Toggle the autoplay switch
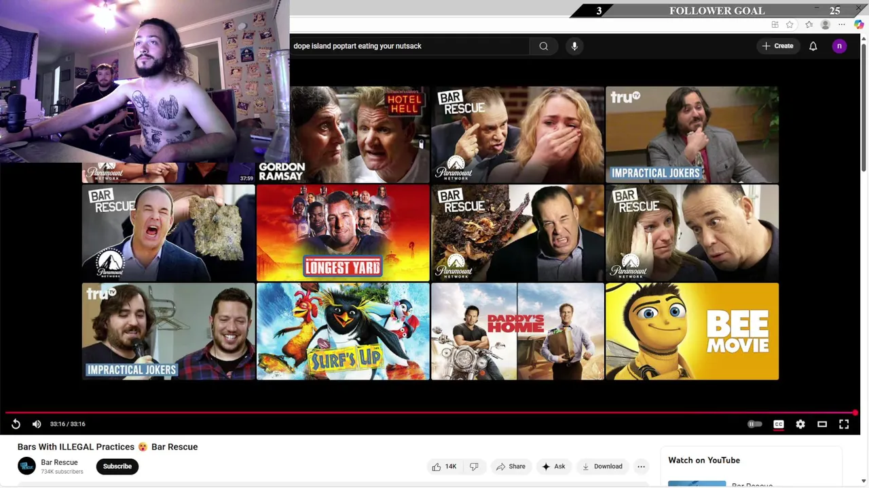The width and height of the screenshot is (869, 488). click(755, 424)
